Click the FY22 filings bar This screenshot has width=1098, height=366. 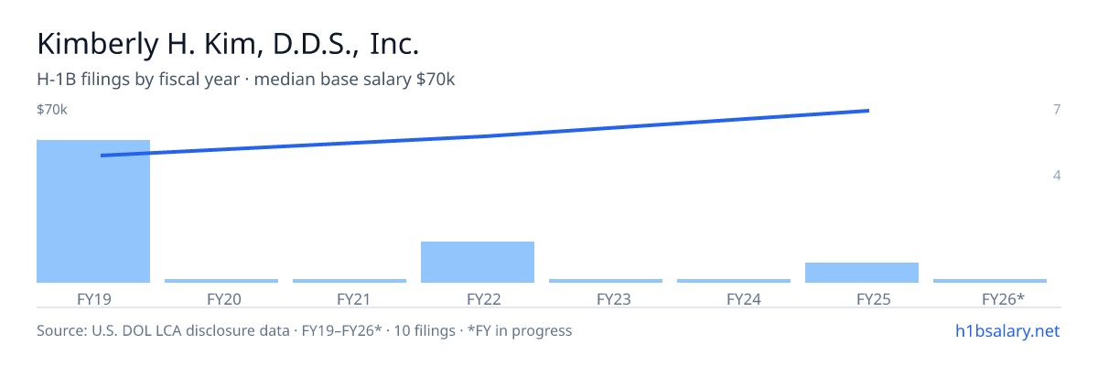pyautogui.click(x=478, y=262)
